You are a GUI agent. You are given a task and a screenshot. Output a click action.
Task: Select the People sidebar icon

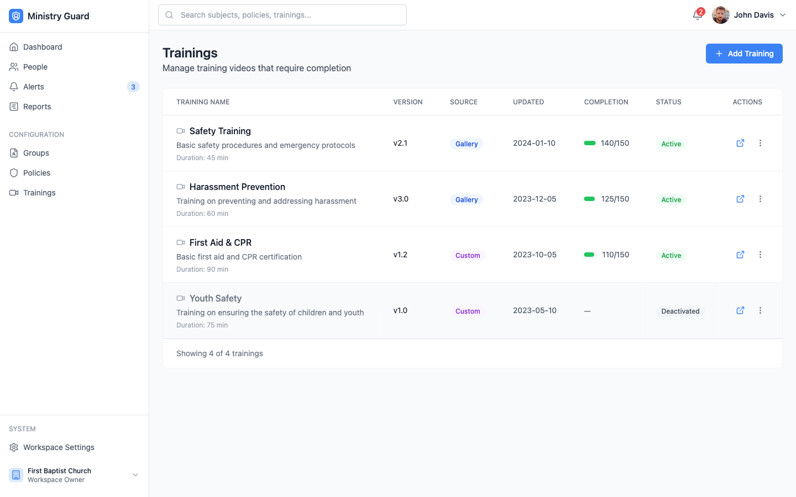[x=13, y=67]
